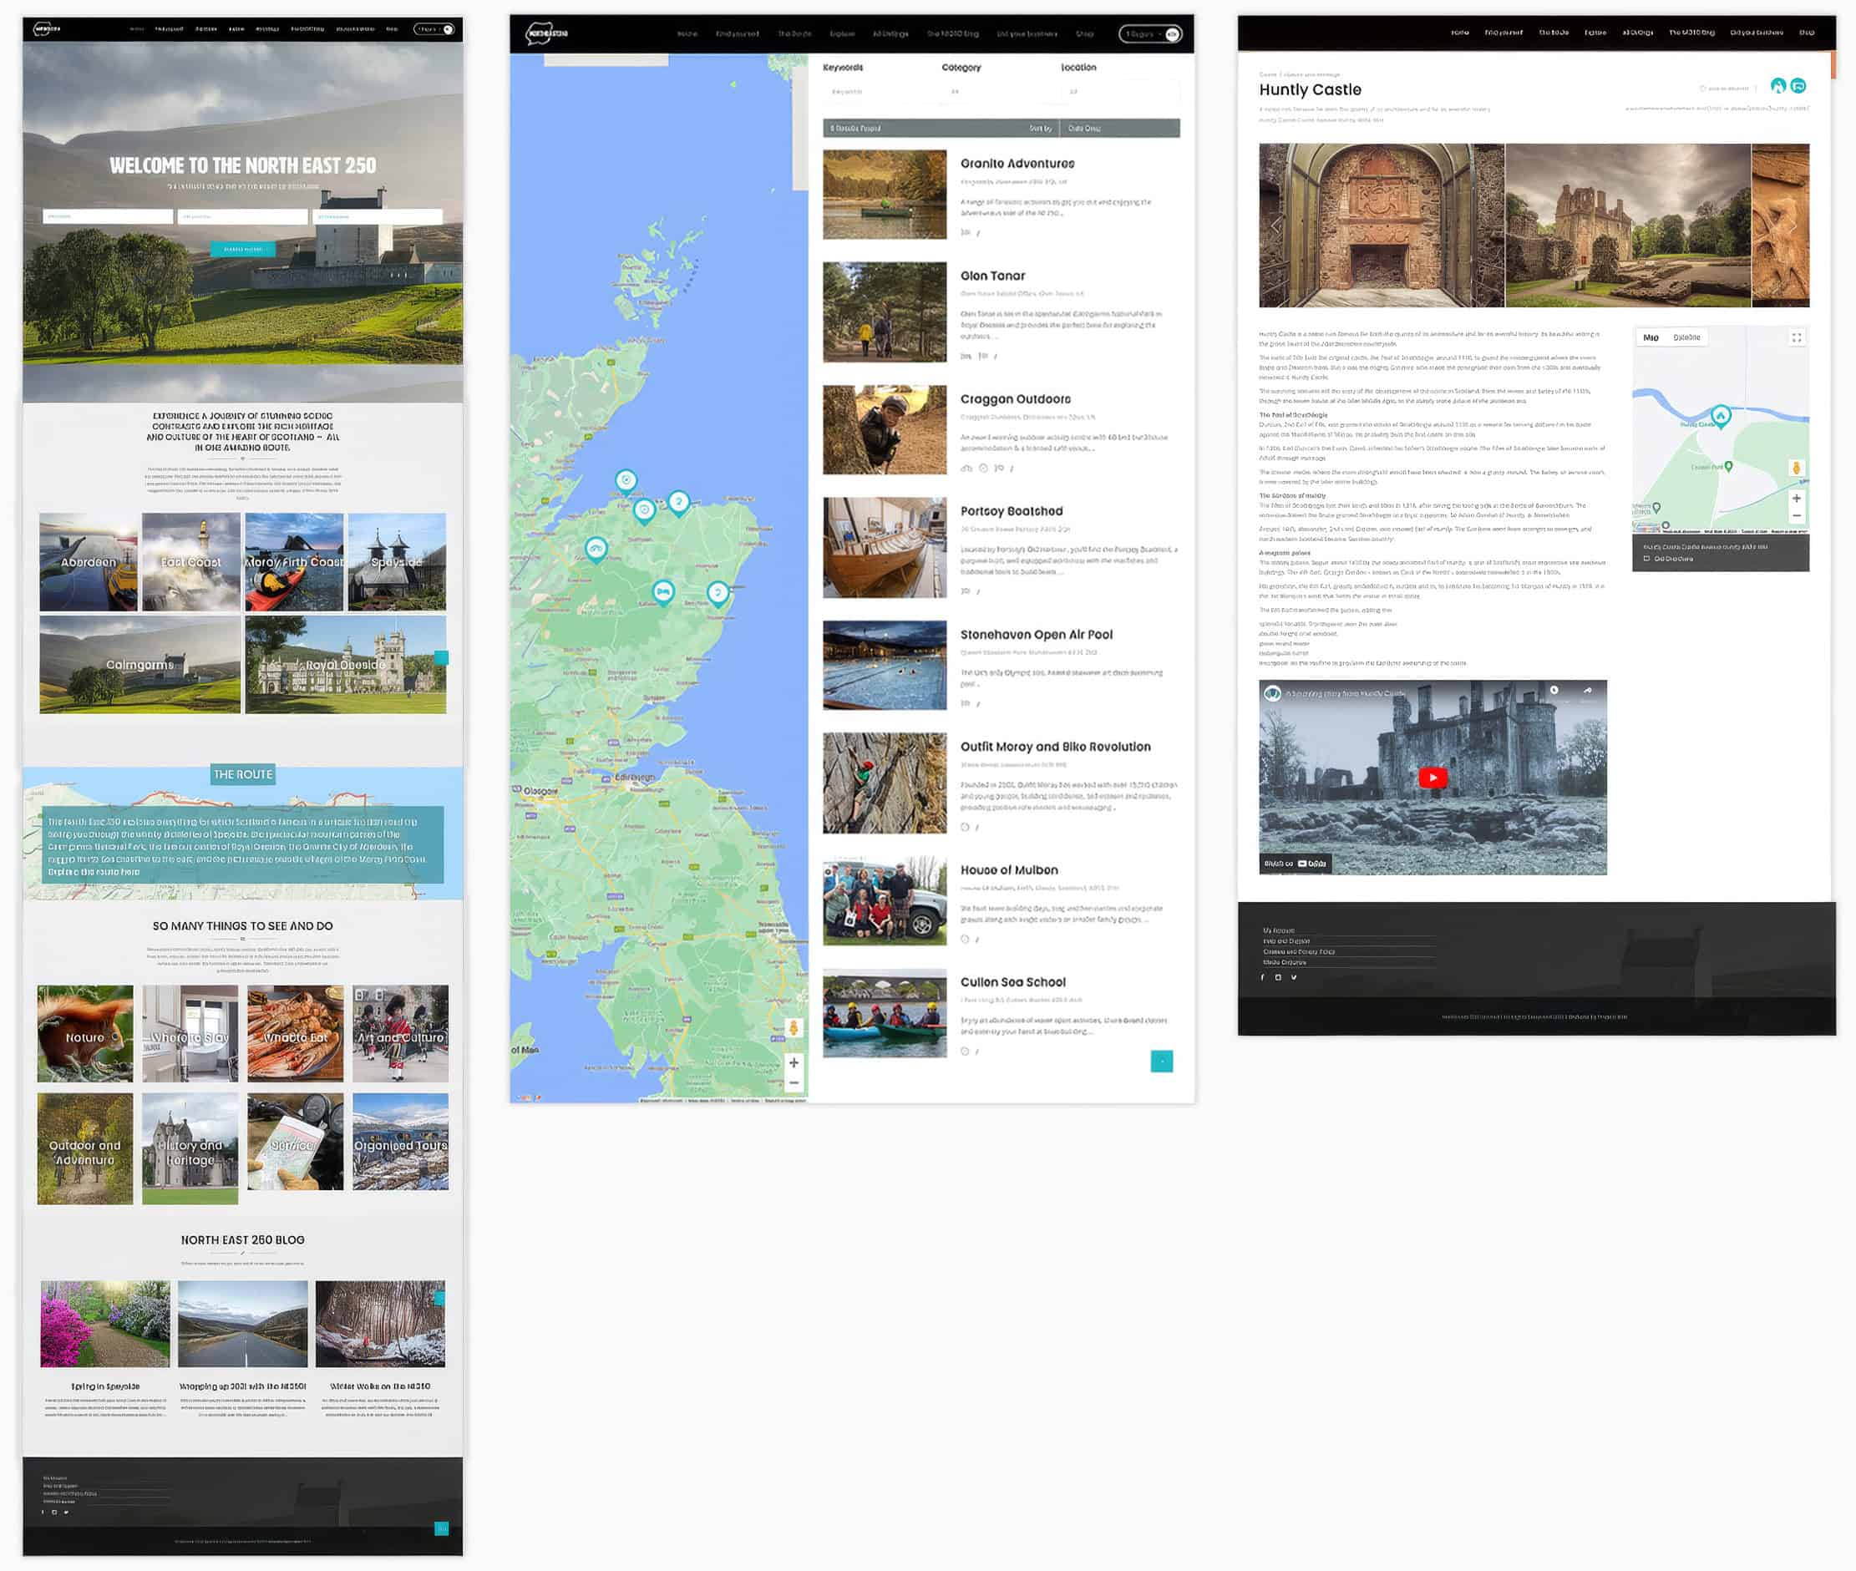Click the teal search button in home hero
The height and width of the screenshot is (1571, 1856).
pos(243,250)
